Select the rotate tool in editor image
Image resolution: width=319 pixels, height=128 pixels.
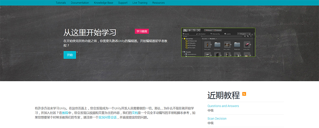(x=194, y=30)
